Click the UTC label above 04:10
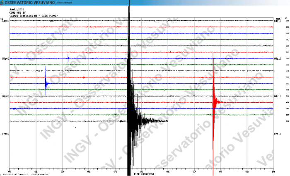This screenshot has width=290, height=176. 278,19
